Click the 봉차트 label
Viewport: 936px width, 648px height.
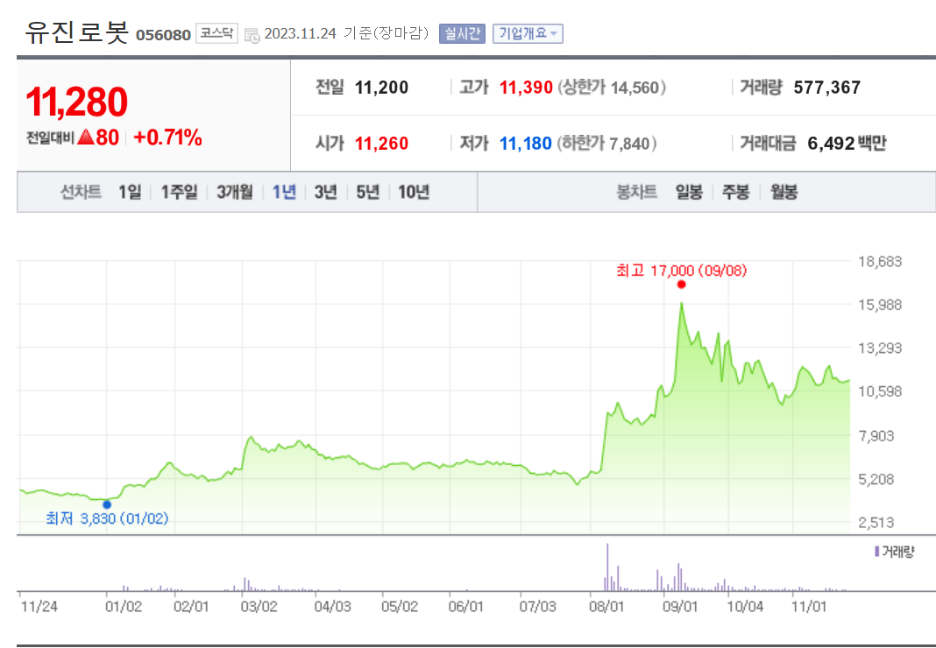(x=636, y=192)
